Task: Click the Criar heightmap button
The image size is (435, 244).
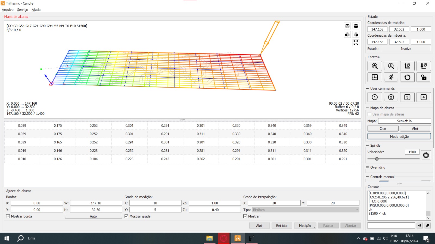Action: (x=383, y=129)
